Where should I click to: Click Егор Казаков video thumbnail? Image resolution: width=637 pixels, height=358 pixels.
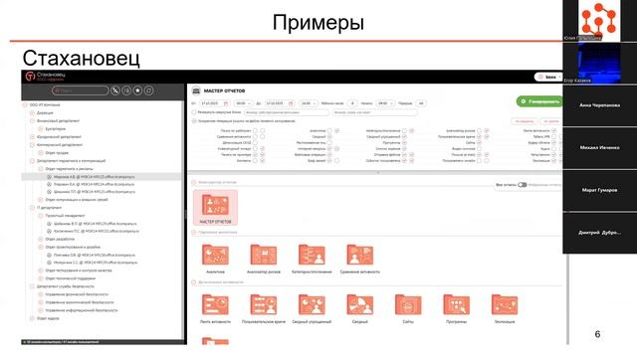click(x=599, y=63)
